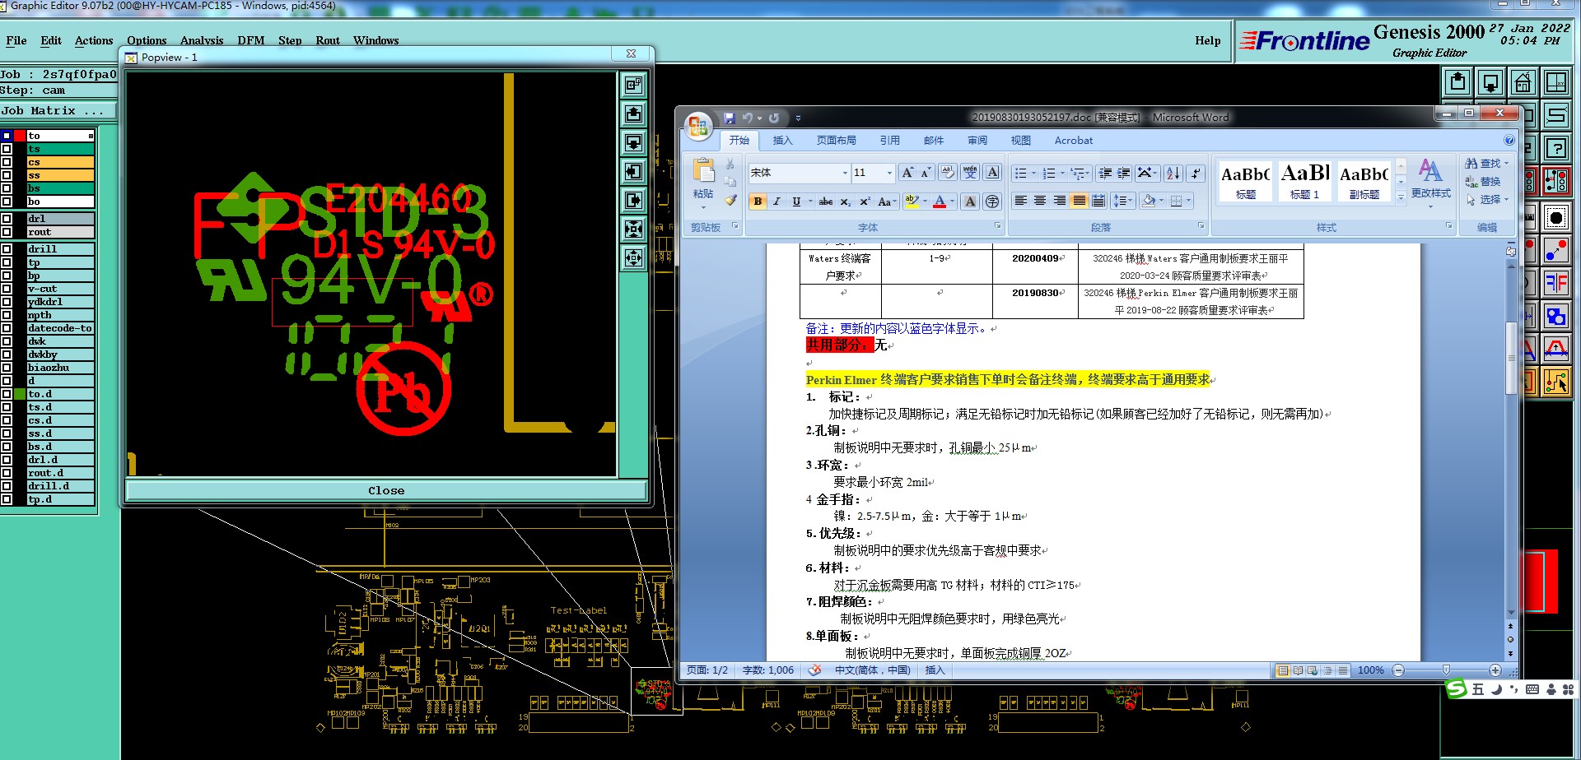Open the 查找 find dropdown
Screen dimensions: 1581x760
tap(1506, 164)
